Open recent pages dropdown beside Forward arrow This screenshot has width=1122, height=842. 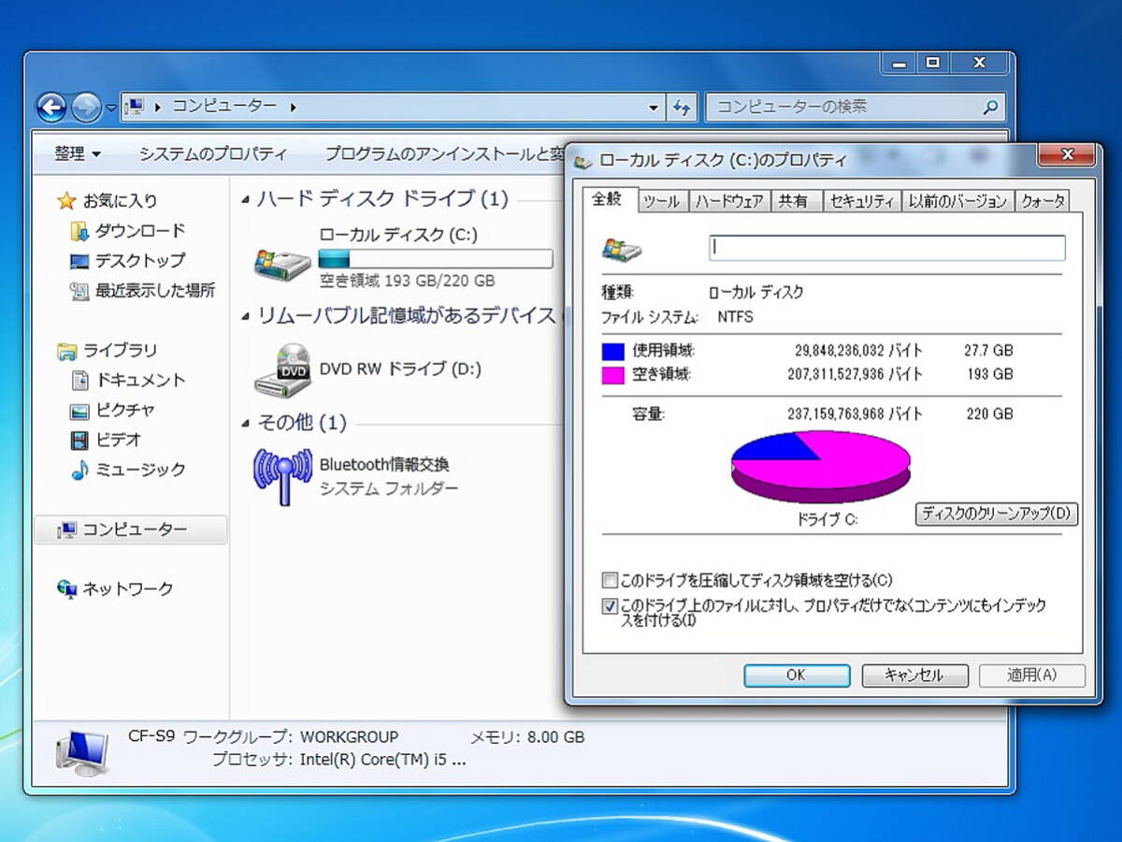point(110,108)
